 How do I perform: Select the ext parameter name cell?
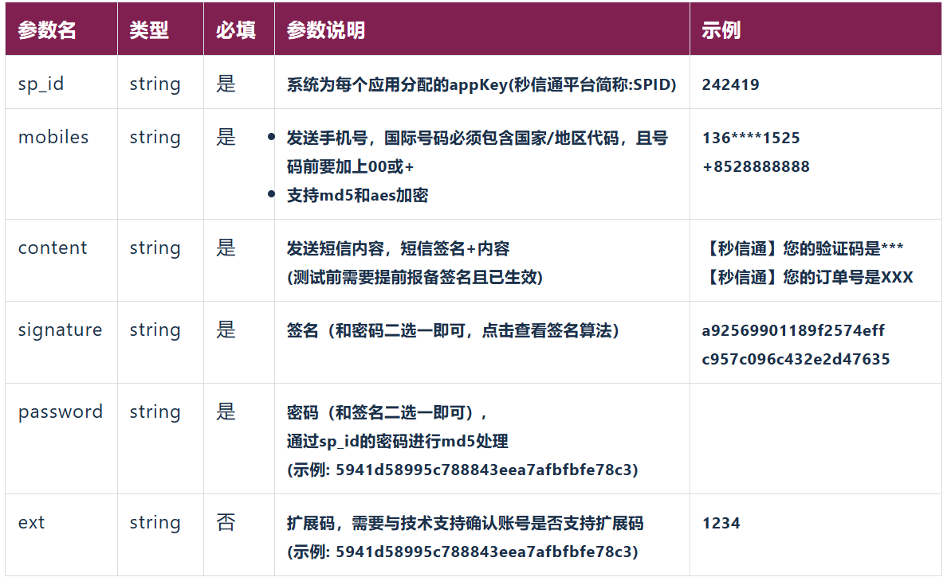[x=31, y=522]
